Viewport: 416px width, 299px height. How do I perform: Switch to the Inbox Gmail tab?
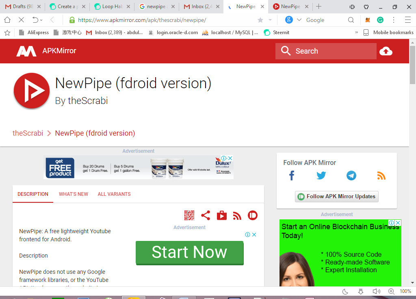(198, 6)
